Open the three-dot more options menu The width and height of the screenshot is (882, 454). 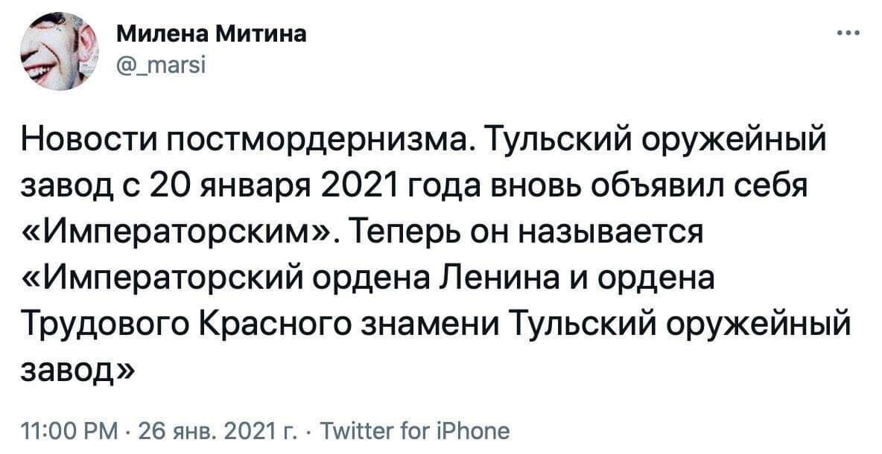[x=848, y=33]
